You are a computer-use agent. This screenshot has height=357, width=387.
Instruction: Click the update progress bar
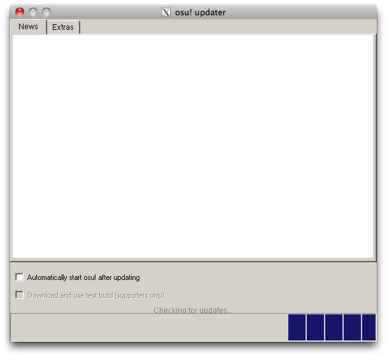coord(193,327)
